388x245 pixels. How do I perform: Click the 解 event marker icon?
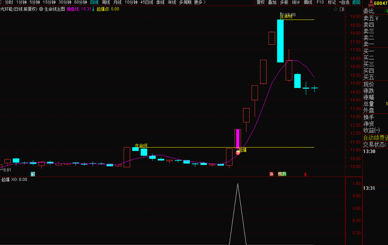tap(33, 174)
